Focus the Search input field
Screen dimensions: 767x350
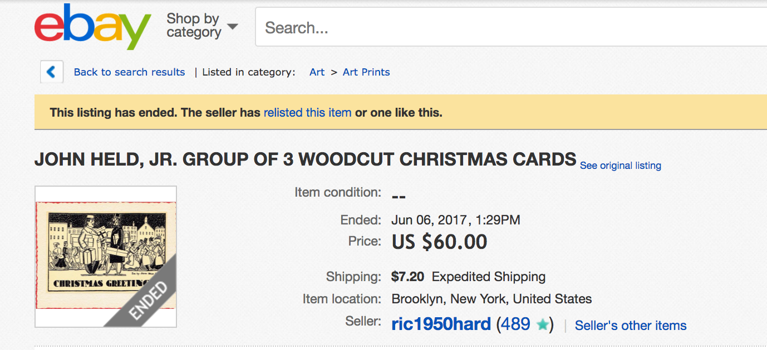501,27
